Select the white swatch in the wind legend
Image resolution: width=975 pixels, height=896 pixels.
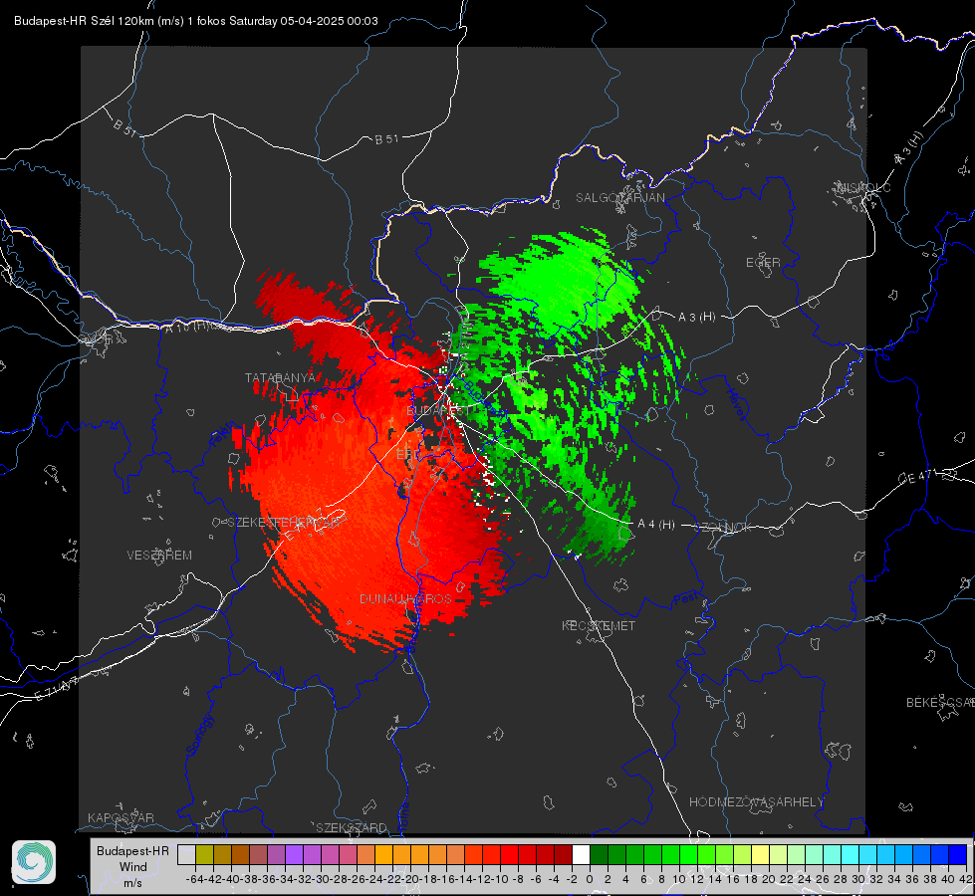coord(581,855)
